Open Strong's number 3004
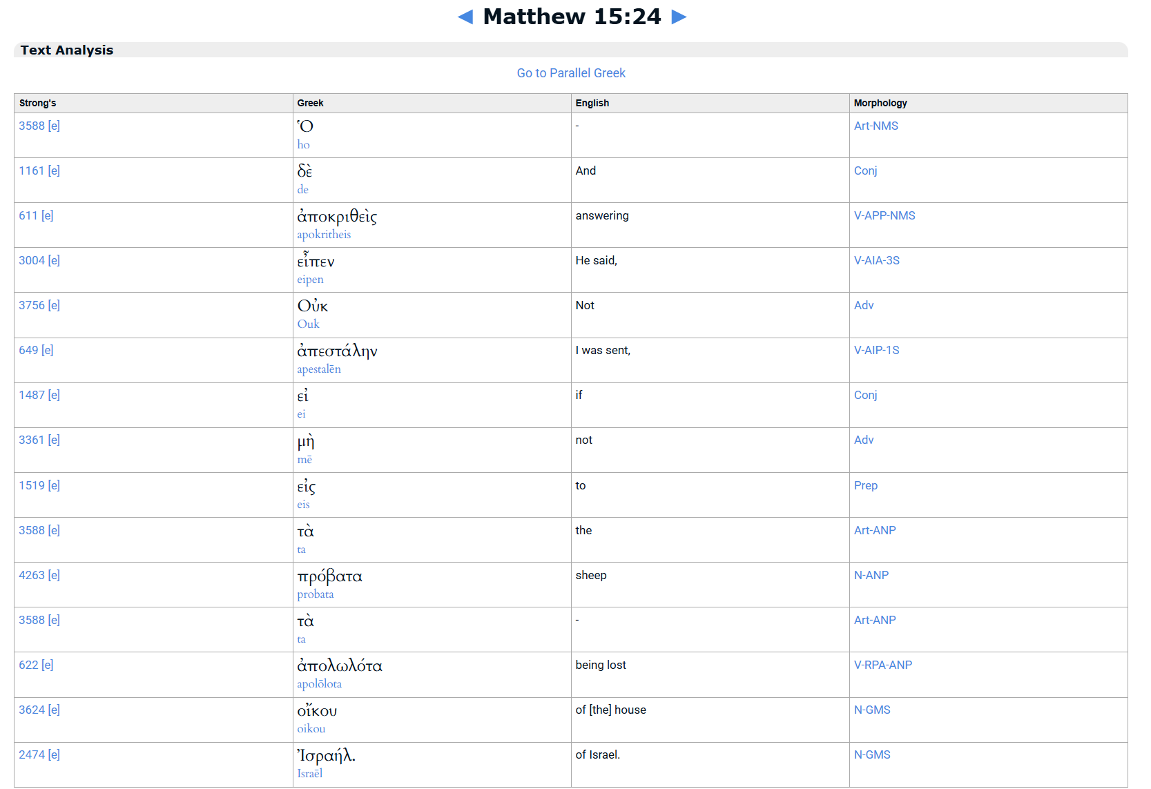 [x=32, y=260]
